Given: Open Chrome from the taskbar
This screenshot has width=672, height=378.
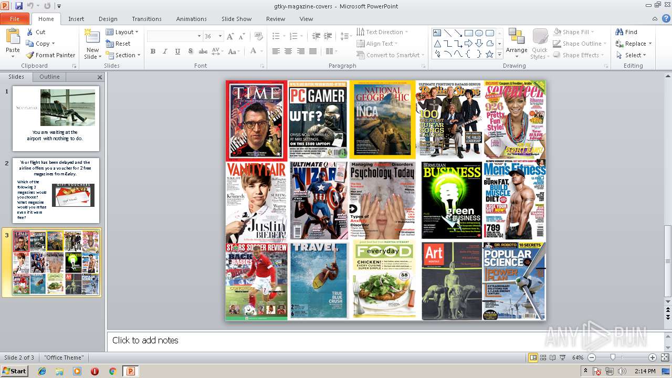Looking at the screenshot, I should [112, 371].
